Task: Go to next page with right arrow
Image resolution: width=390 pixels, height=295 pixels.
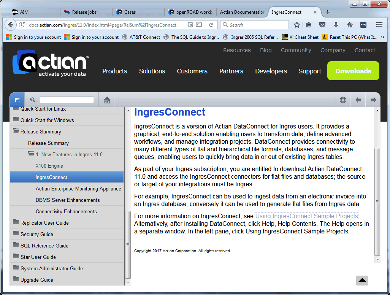Action: click(373, 100)
